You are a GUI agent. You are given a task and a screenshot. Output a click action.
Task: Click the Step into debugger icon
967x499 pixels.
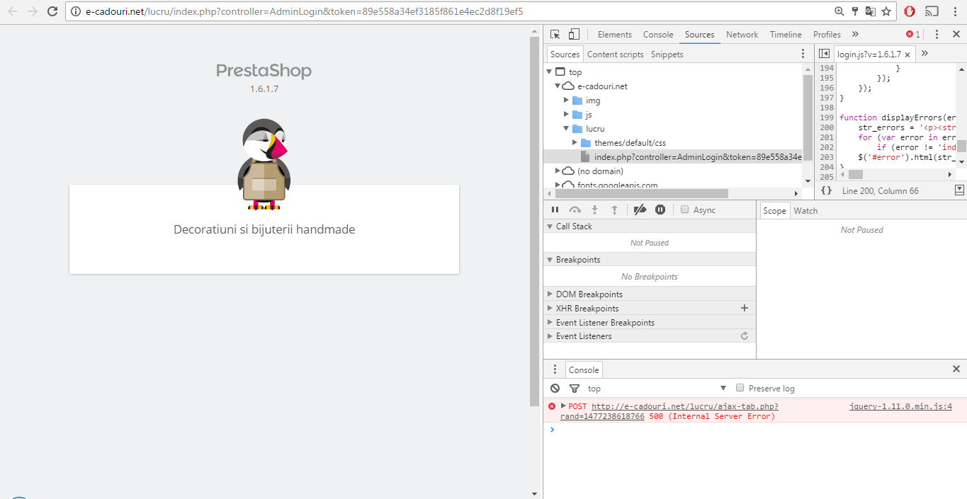[594, 210]
